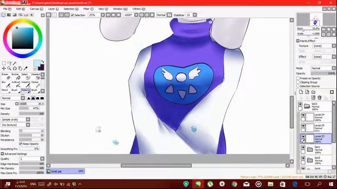Create a new layer set folder
The height and width of the screenshot is (189, 337).
coord(313,92)
